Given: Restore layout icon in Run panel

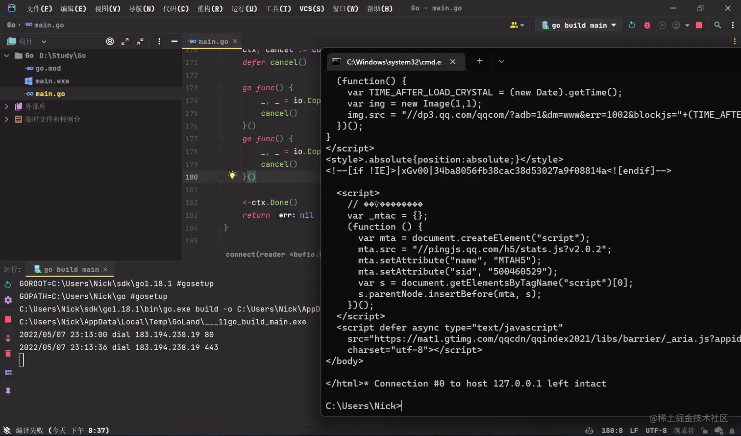Looking at the screenshot, I should 8,373.
